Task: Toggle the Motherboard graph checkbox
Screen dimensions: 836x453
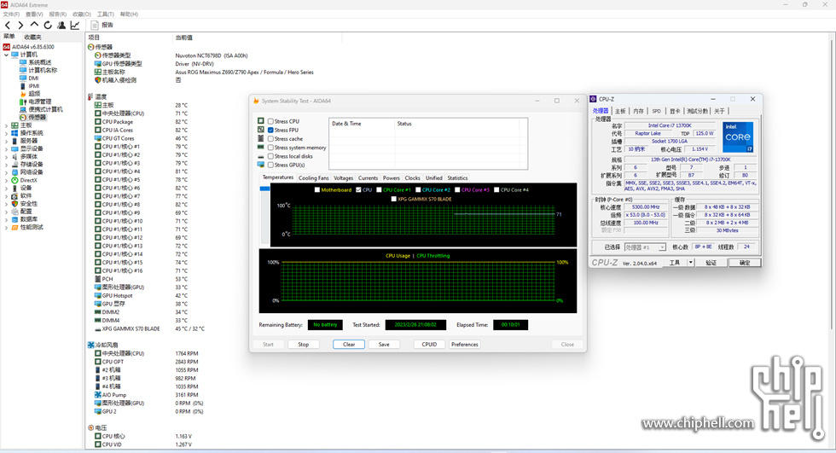Action: 316,189
